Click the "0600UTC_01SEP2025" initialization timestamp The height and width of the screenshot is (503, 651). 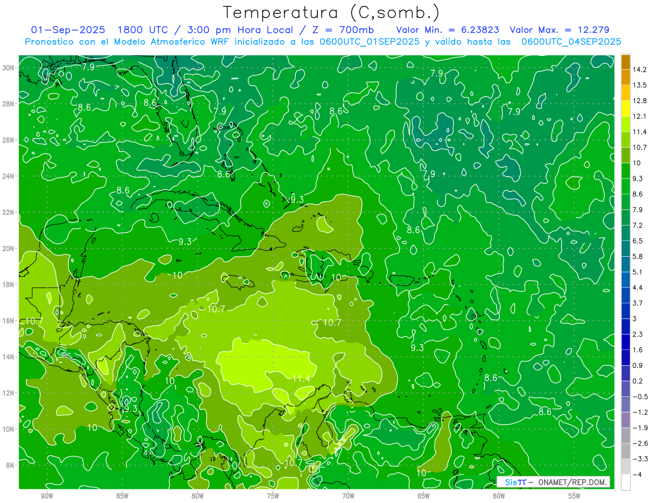[369, 42]
